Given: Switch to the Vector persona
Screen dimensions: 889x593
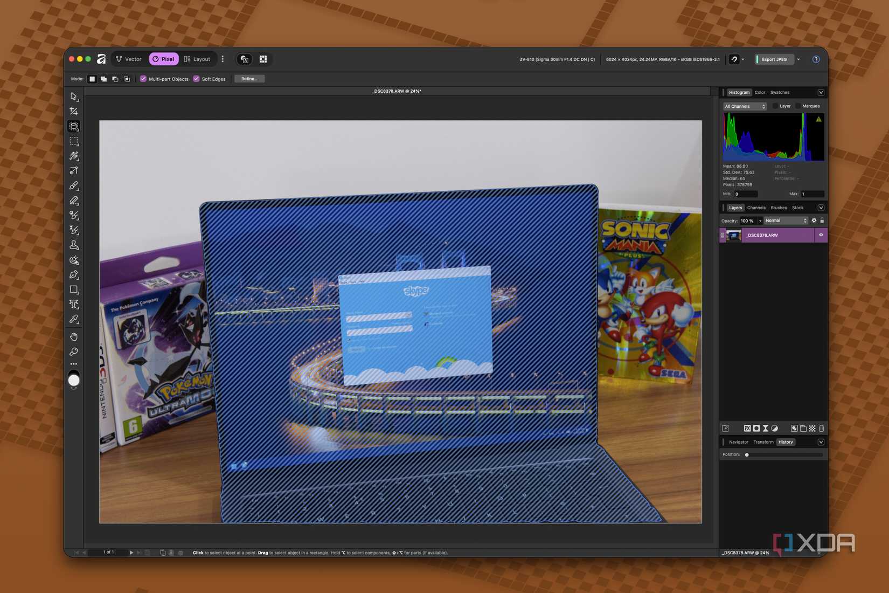Looking at the screenshot, I should [x=129, y=59].
